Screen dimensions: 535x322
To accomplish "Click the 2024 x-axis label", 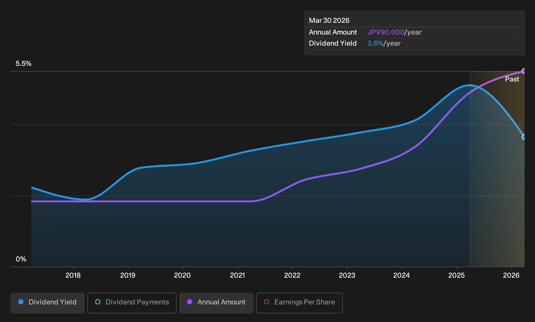I will click(402, 275).
